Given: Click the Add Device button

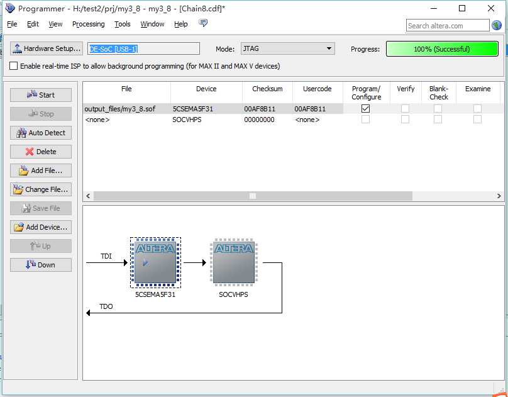Looking at the screenshot, I should coord(41,227).
